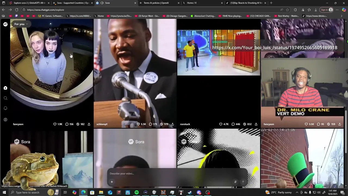Image resolution: width=348 pixels, height=196 pixels.
Task: Focus the Describe your video prompt field
Action: click(x=177, y=174)
